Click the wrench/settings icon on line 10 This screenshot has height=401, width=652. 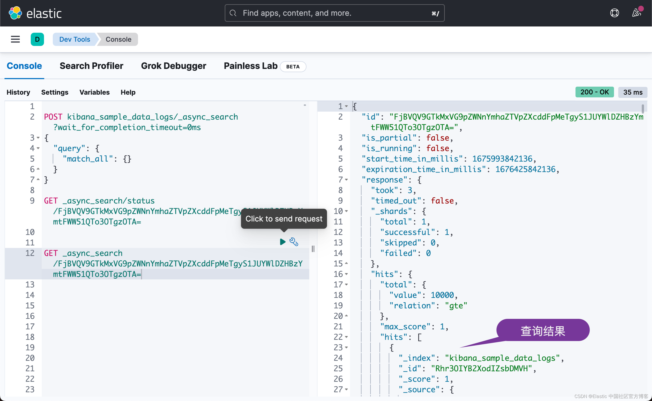point(293,241)
